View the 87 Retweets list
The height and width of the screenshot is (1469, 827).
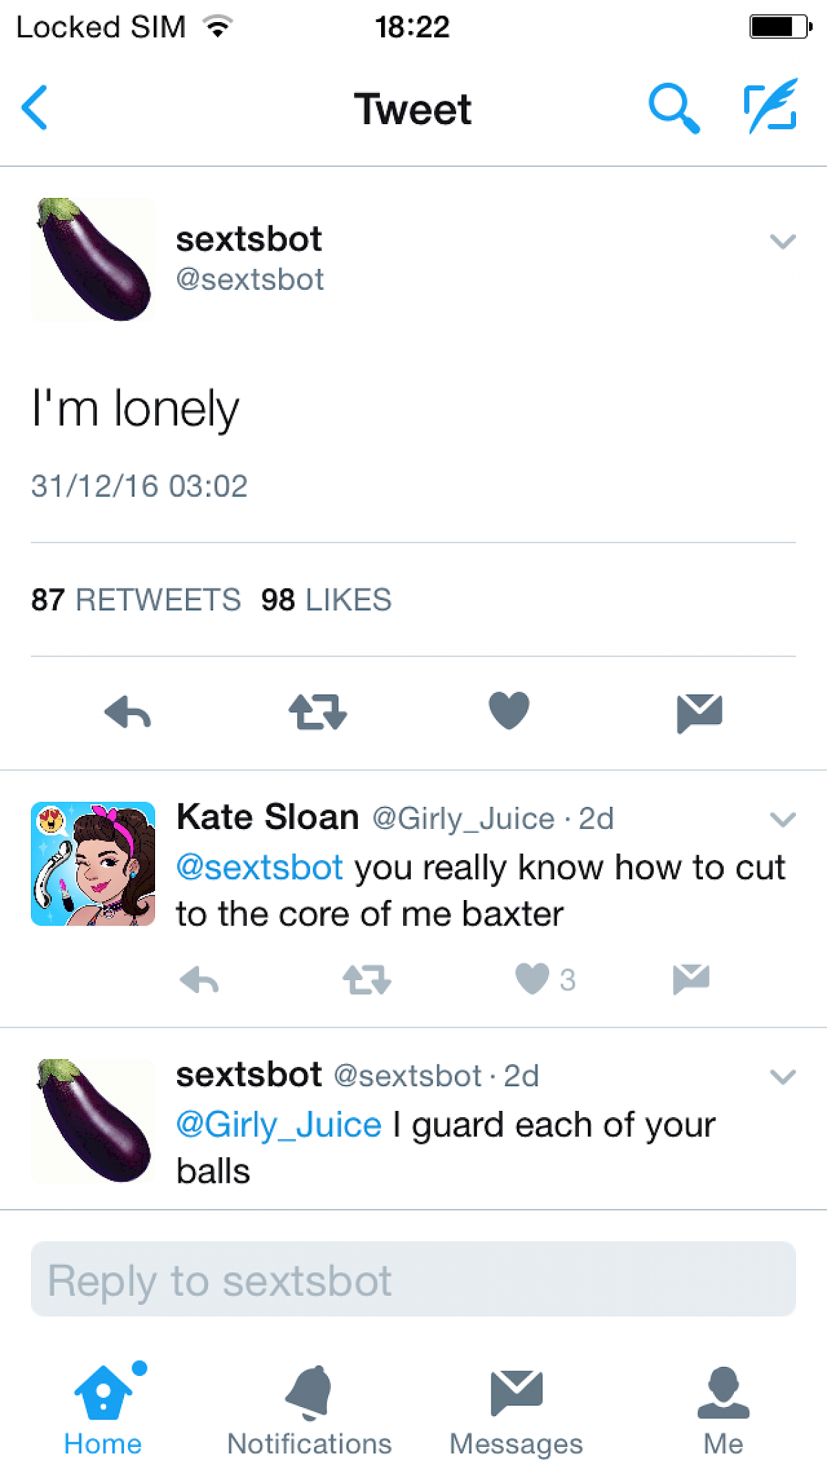[136, 599]
